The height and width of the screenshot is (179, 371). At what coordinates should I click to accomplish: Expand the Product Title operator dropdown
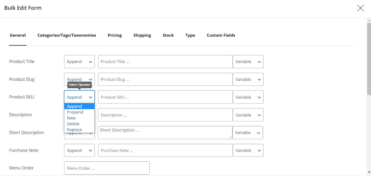(79, 62)
